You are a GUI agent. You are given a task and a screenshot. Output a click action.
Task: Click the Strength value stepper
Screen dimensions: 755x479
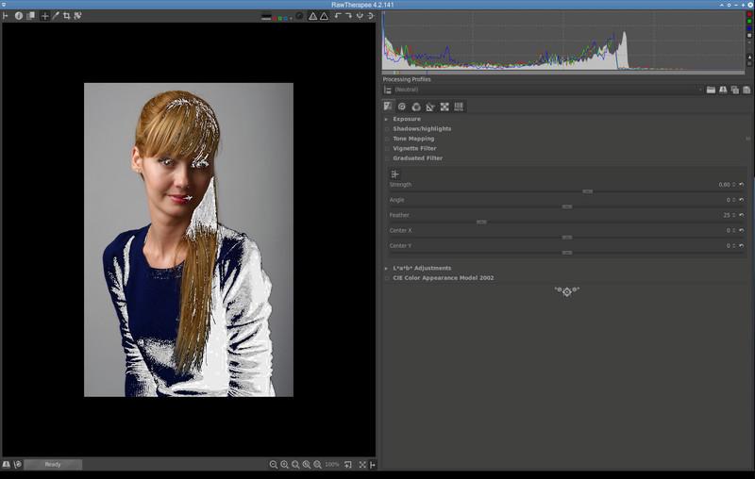tap(734, 185)
